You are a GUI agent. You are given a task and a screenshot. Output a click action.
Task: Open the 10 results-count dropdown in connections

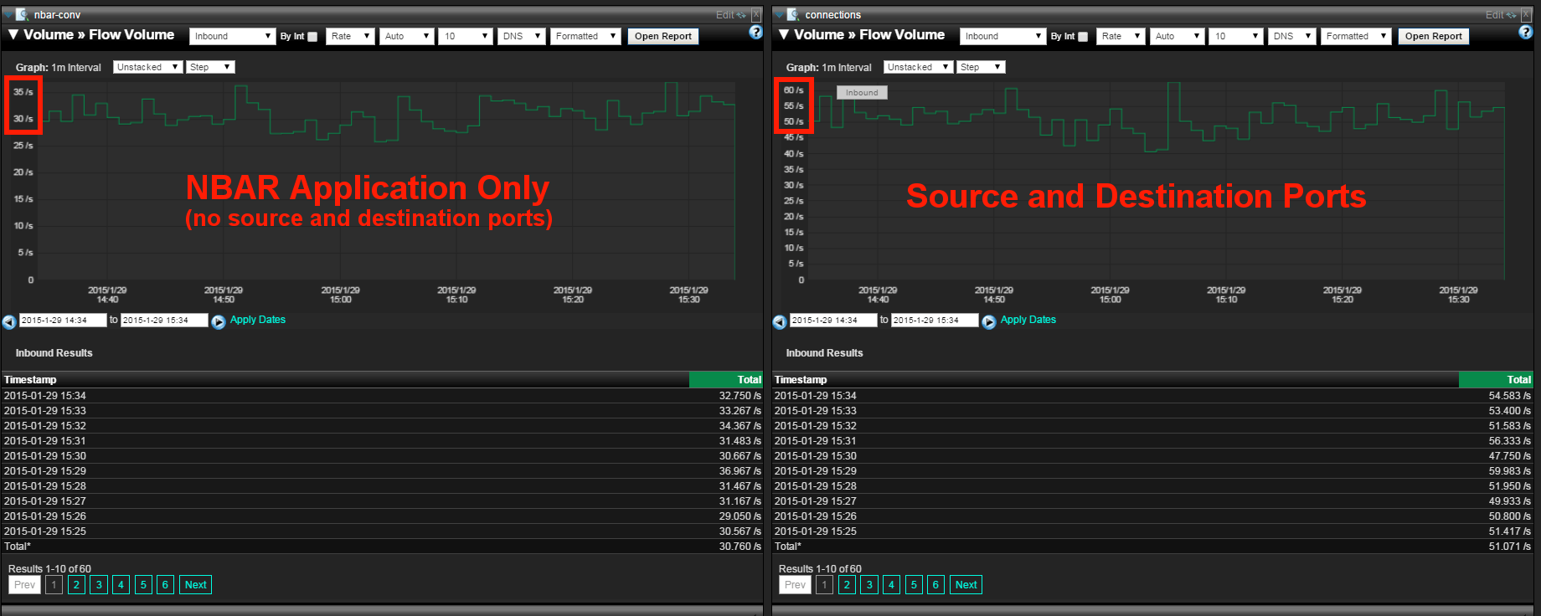pyautogui.click(x=1235, y=36)
